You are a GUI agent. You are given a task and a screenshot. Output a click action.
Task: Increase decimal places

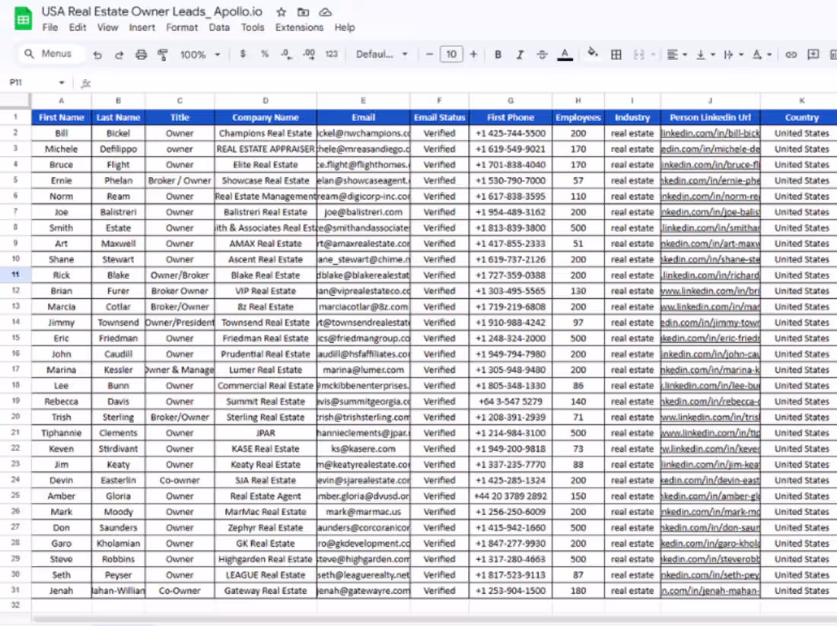[308, 54]
